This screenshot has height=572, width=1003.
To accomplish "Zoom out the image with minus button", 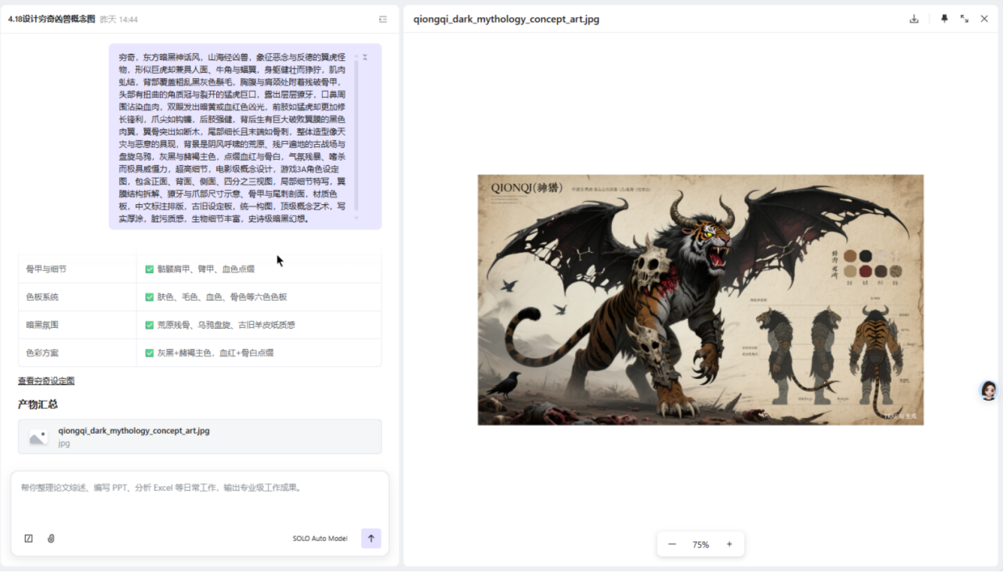I will click(672, 544).
